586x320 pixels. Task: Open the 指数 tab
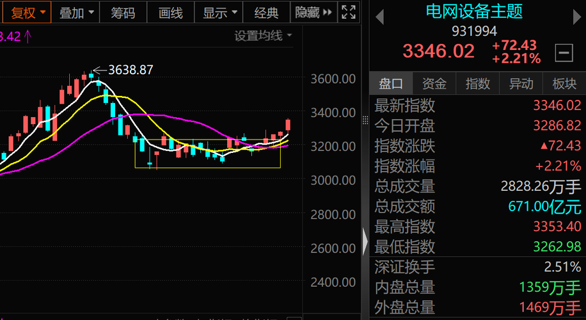[x=478, y=84]
